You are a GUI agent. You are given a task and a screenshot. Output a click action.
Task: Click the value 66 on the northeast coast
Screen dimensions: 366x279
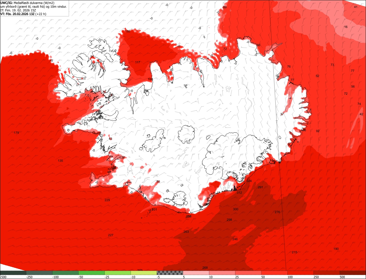pos(258,45)
